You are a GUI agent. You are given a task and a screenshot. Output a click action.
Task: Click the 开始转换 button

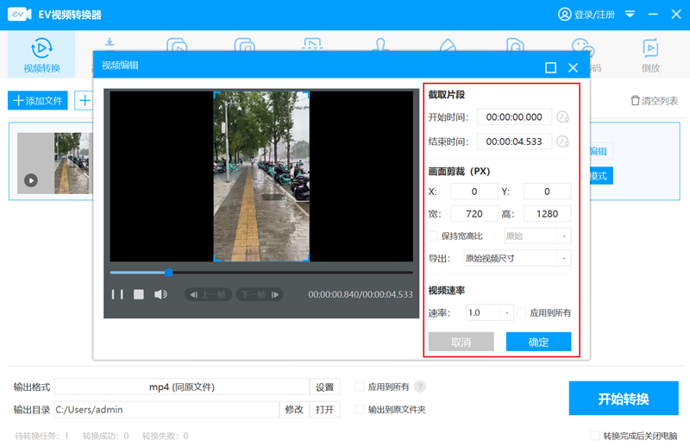point(623,399)
